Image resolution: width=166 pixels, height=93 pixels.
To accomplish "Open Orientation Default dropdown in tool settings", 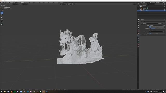I will (x=15, y=4).
